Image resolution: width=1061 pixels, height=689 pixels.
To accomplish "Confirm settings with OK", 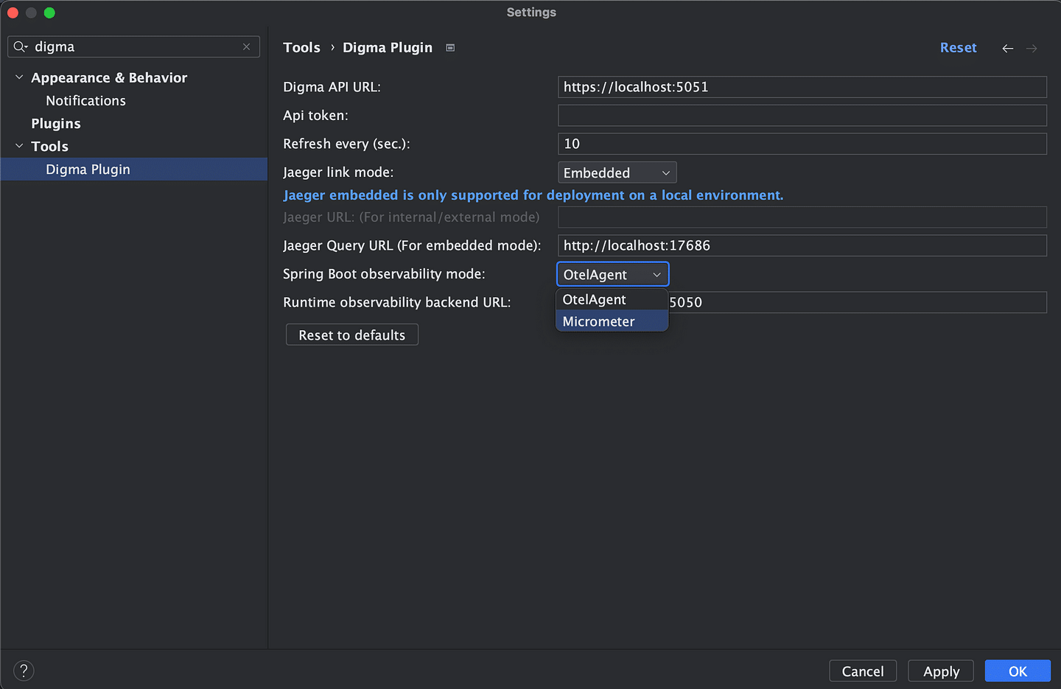I will coord(1018,671).
